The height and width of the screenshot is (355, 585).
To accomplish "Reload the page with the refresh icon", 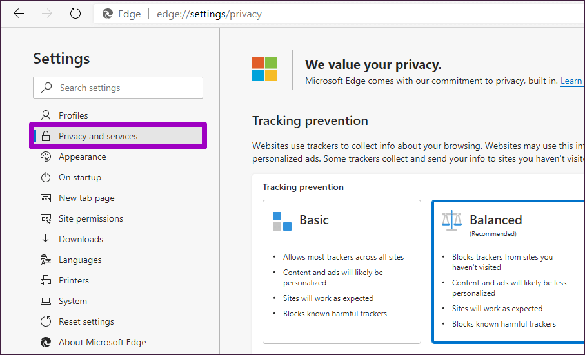I will click(x=75, y=14).
